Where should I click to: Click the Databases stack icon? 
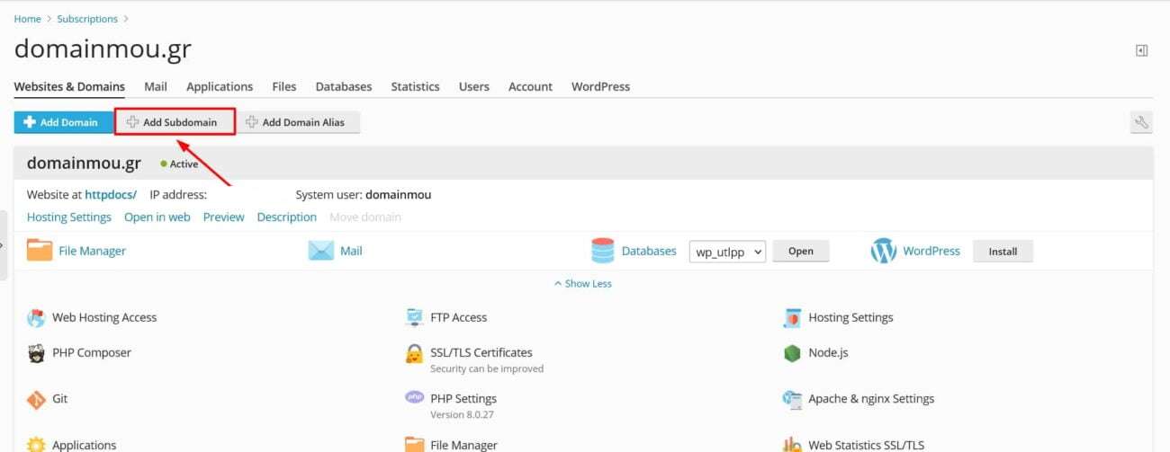(602, 251)
